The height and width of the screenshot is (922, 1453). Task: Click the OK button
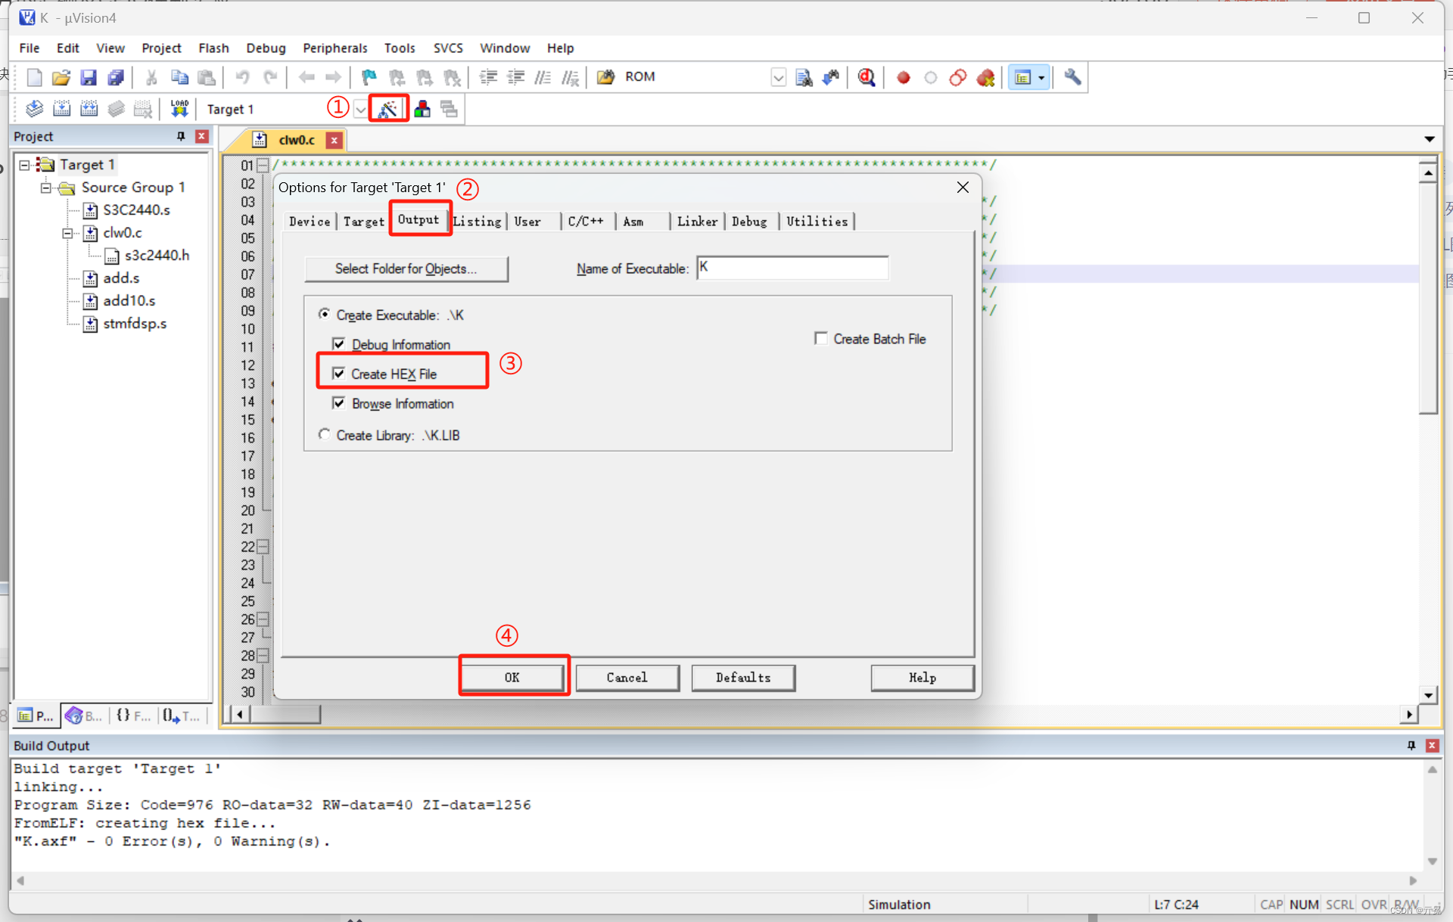(512, 678)
